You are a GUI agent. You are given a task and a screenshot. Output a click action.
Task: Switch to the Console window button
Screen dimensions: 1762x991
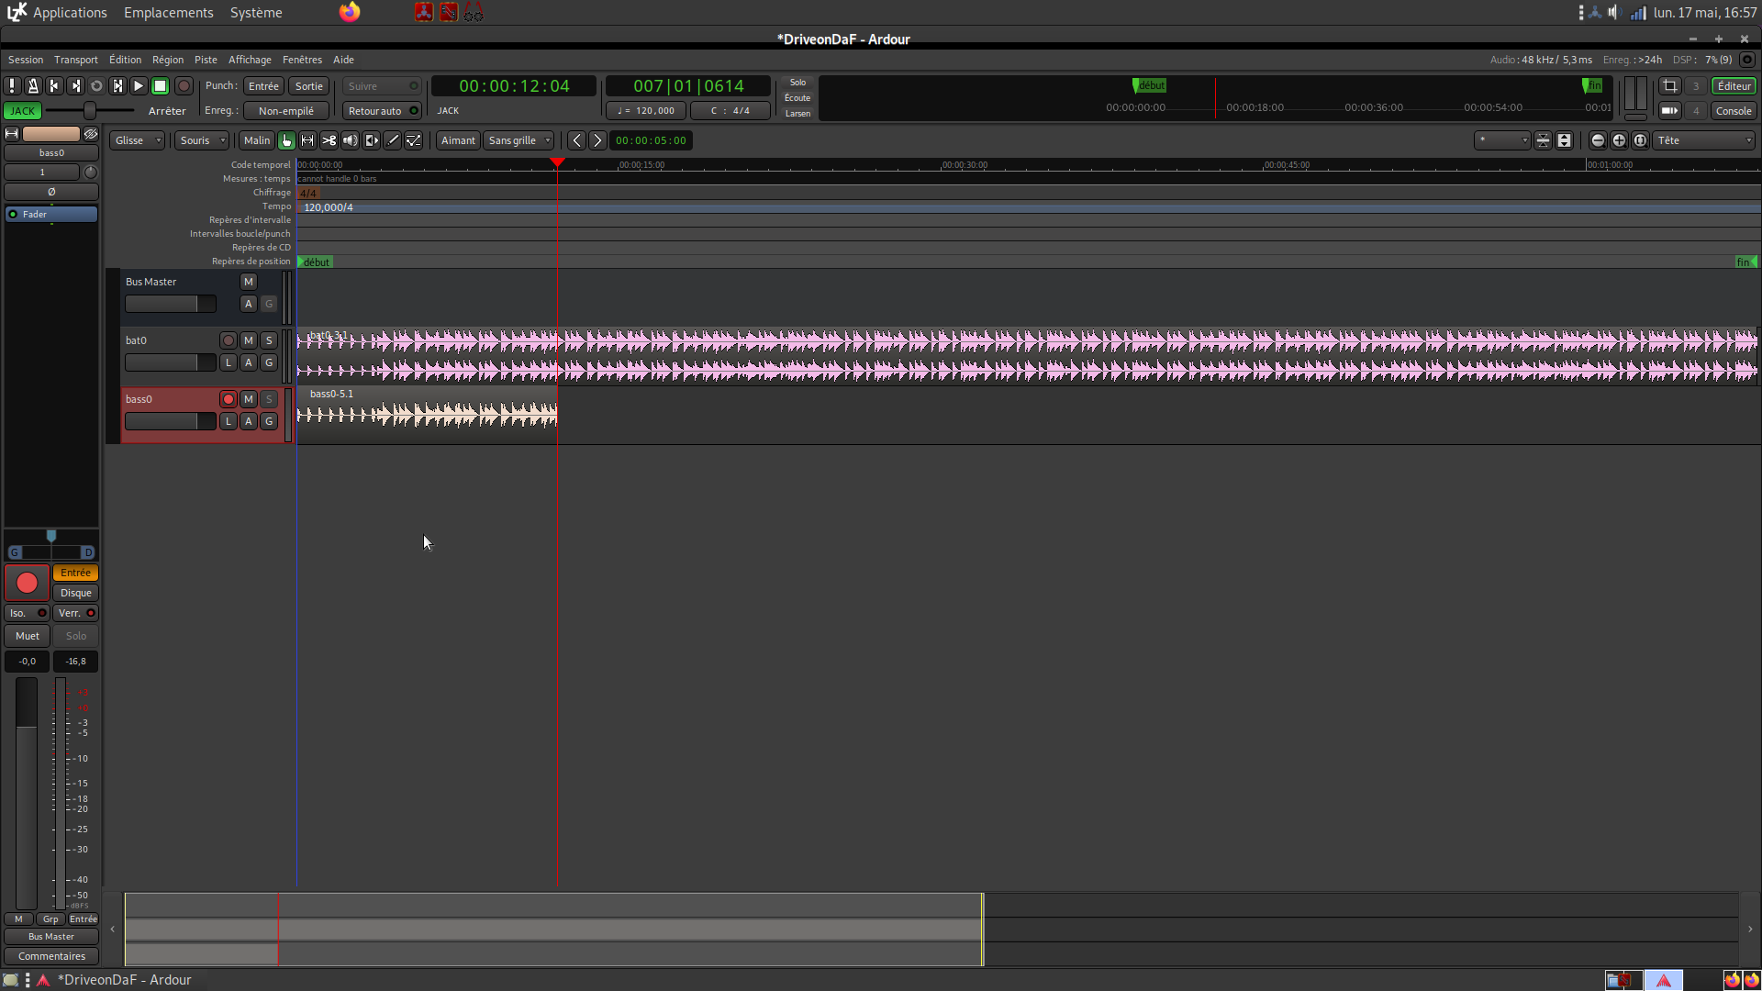pos(1733,111)
